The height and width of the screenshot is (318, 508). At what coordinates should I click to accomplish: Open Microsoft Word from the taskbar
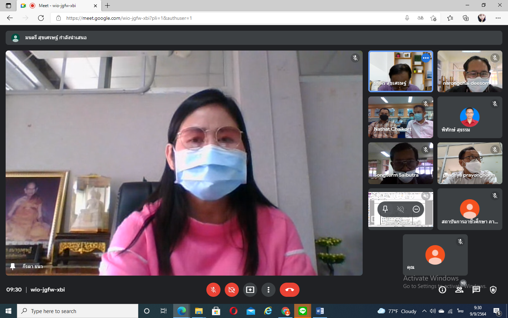[320, 311]
